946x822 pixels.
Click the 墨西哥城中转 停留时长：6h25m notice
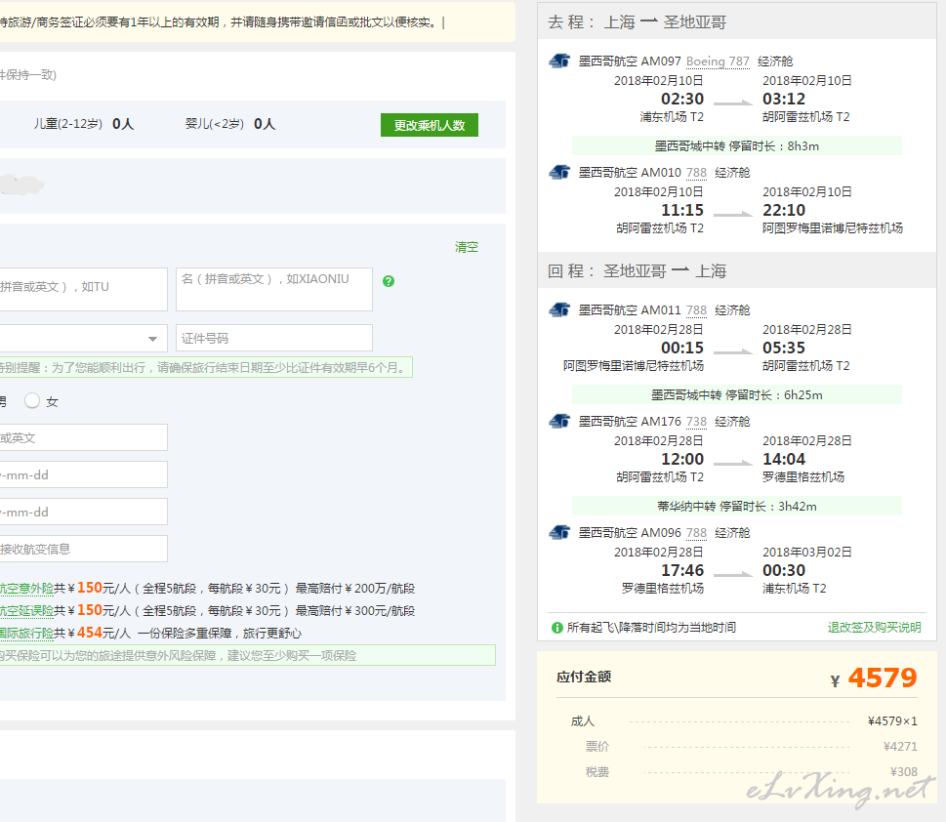pyautogui.click(x=737, y=394)
